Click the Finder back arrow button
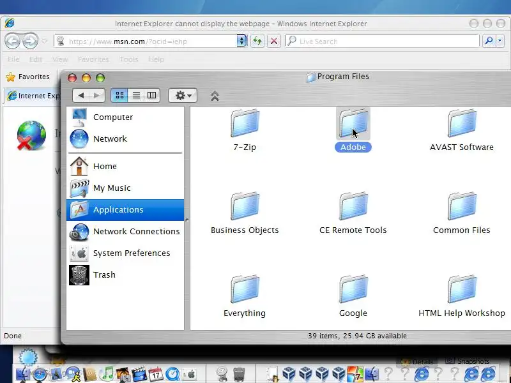Image resolution: width=511 pixels, height=383 pixels. (81, 95)
